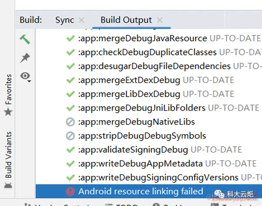The height and width of the screenshot is (206, 262).
Task: Click the Build Variants android icon
Action: tap(8, 185)
